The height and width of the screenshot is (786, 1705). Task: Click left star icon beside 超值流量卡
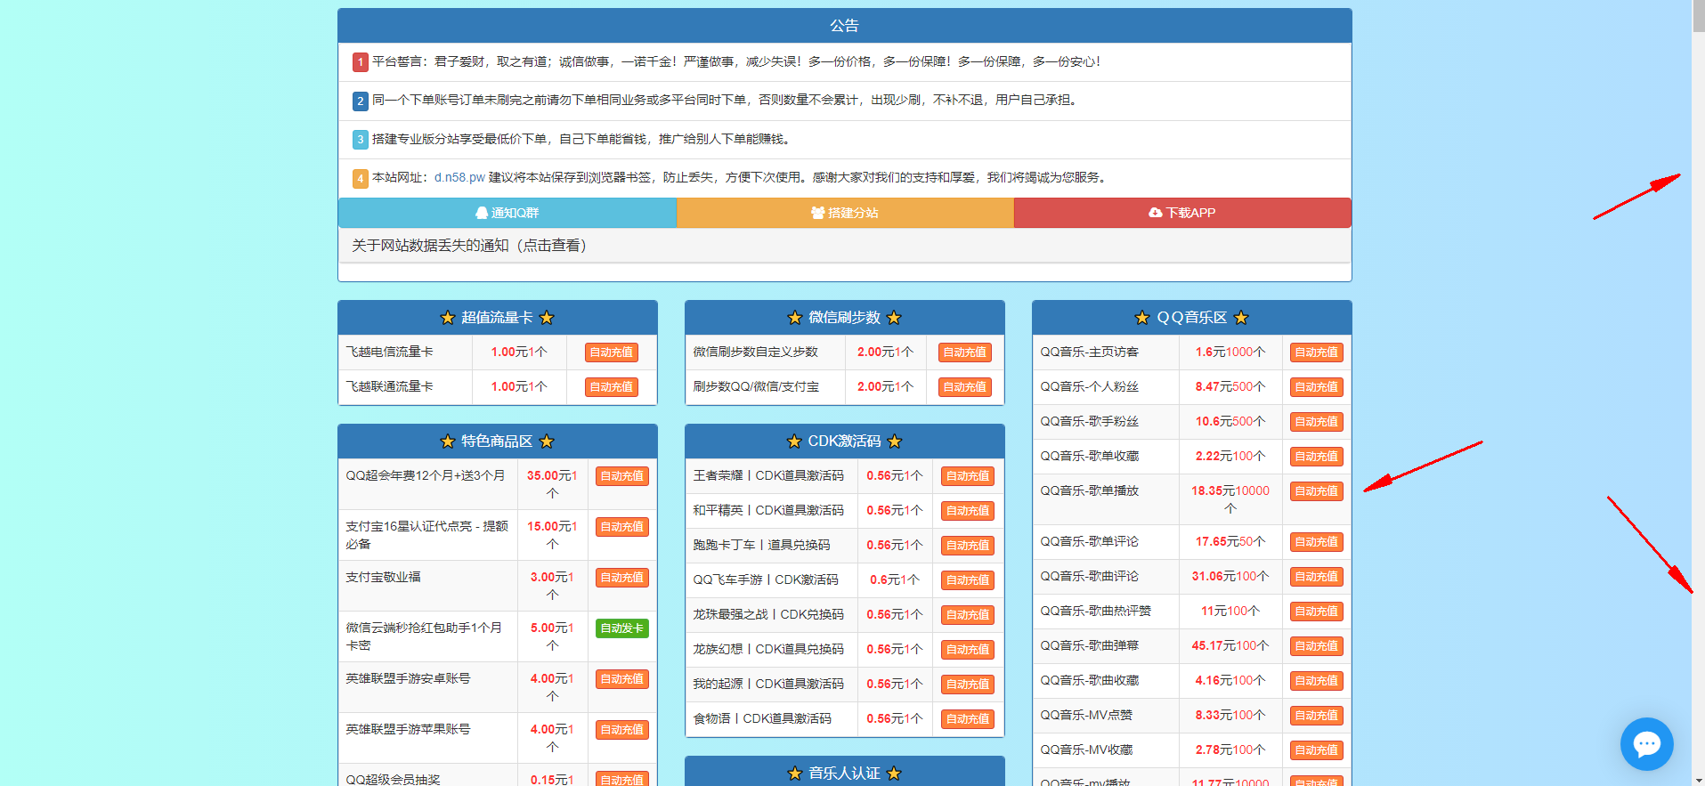[448, 318]
